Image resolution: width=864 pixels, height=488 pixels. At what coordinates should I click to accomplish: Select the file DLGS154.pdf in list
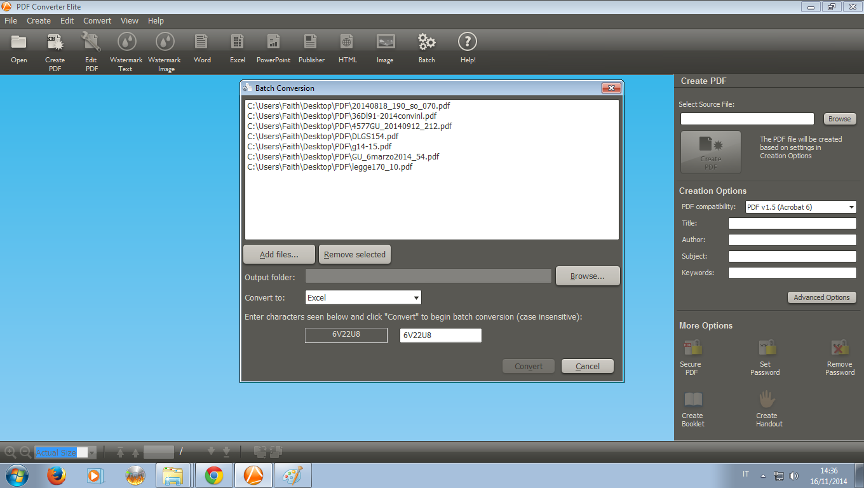pyautogui.click(x=323, y=137)
